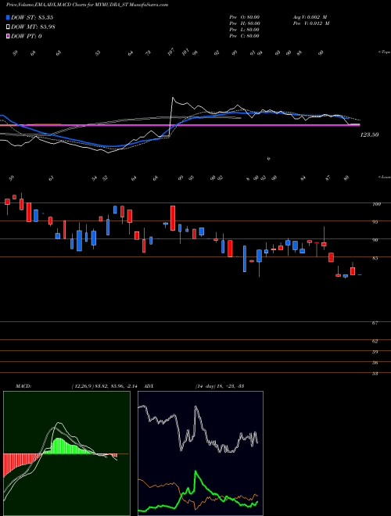This screenshot has width=391, height=516.
Task: Click the 36 axis label
Action: [375, 363]
